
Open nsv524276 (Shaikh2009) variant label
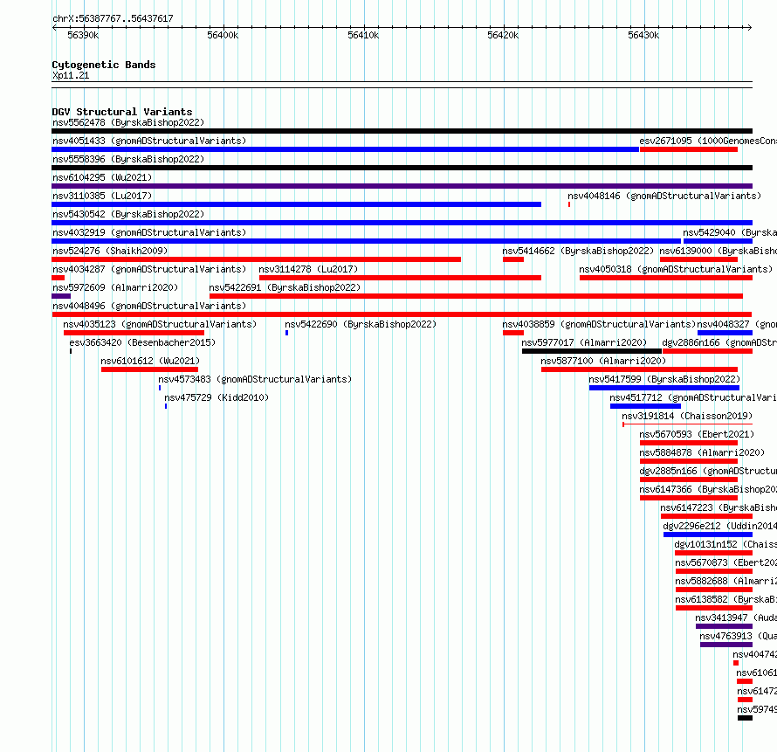tap(110, 251)
